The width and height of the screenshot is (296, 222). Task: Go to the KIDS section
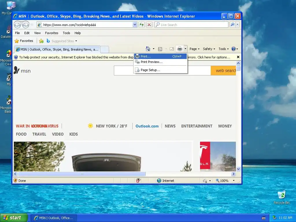point(73,134)
